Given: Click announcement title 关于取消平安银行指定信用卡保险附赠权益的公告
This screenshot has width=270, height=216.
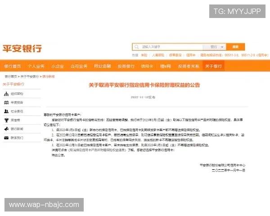Looking at the screenshot, I should [144, 85].
